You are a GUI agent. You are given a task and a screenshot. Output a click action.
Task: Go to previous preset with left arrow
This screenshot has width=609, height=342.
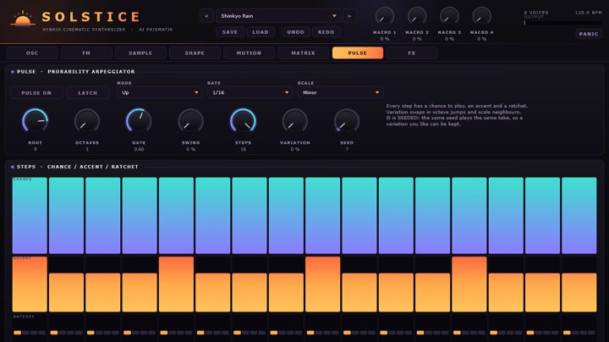point(206,16)
